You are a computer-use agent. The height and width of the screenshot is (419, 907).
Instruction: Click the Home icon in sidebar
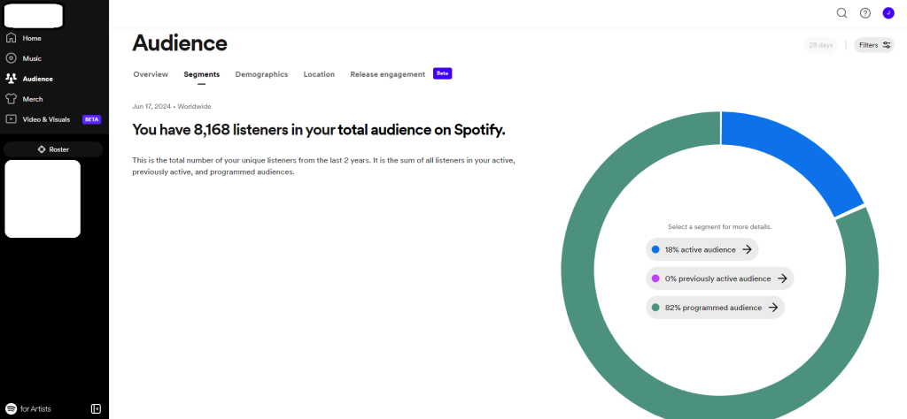click(12, 38)
